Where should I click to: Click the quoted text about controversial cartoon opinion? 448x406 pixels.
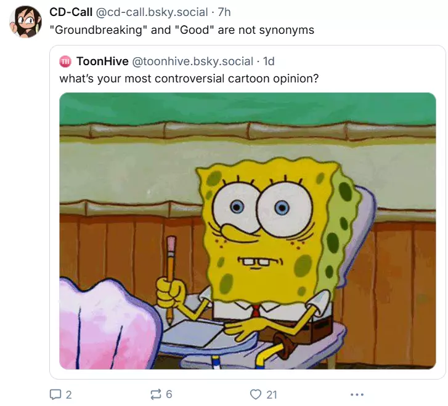(x=189, y=79)
